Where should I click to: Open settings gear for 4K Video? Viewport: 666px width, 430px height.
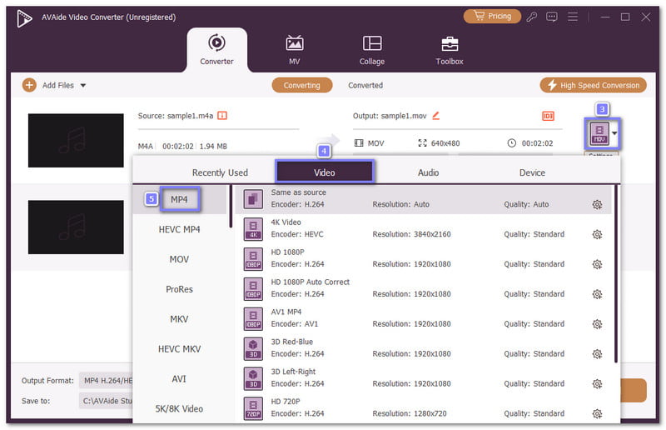(x=597, y=234)
